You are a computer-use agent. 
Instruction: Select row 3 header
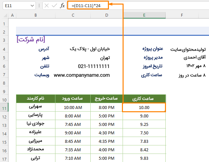[4, 40]
